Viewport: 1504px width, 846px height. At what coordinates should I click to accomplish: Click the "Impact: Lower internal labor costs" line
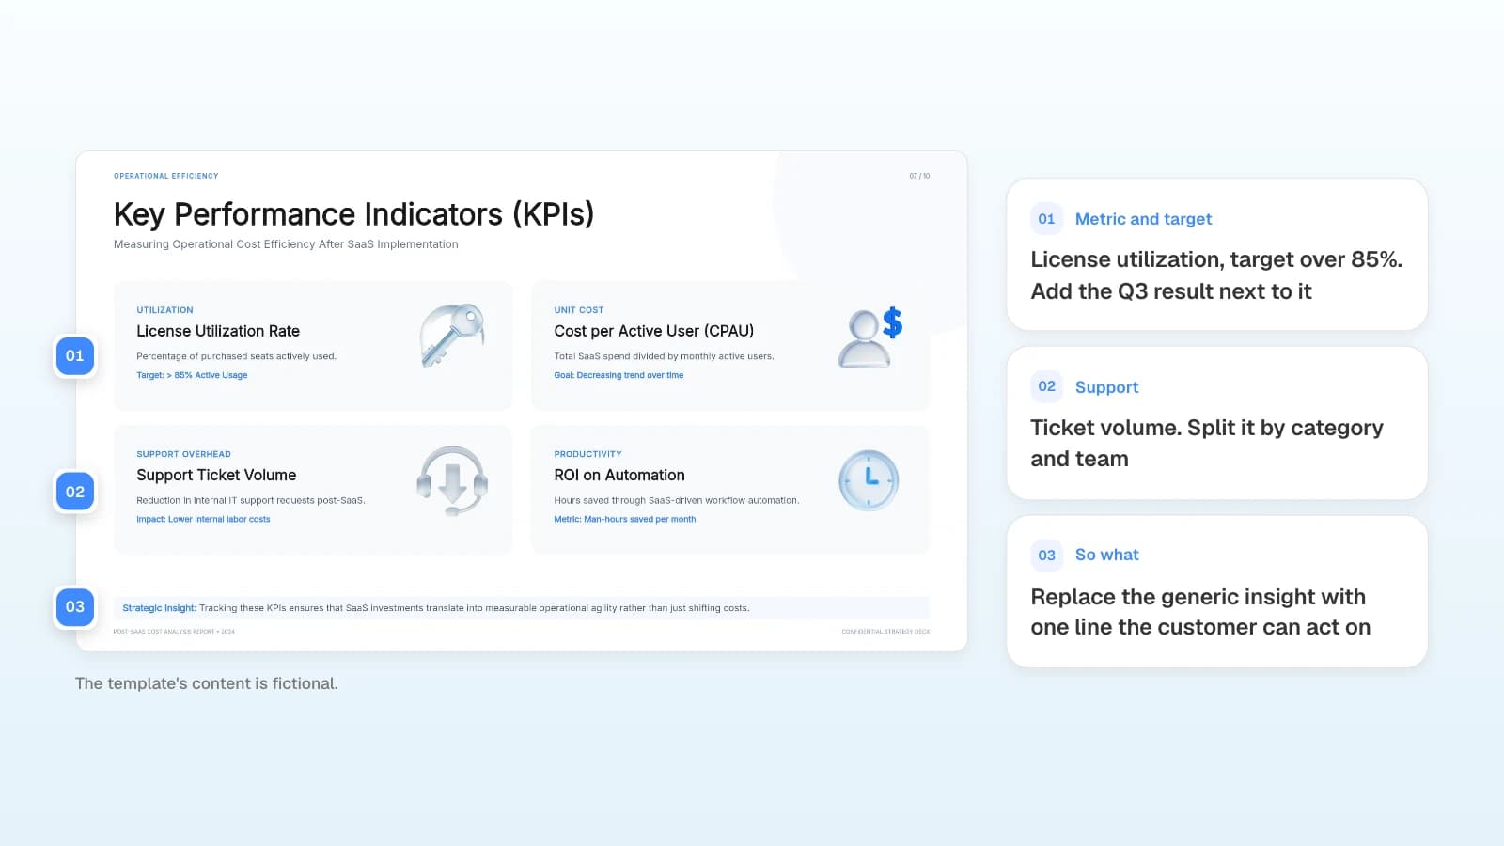click(203, 520)
